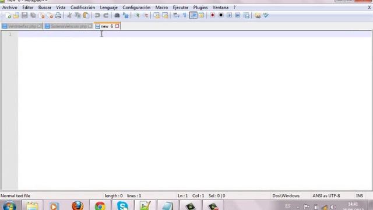Toggle the INS insert mode indicator
The height and width of the screenshot is (210, 373).
coord(360,196)
